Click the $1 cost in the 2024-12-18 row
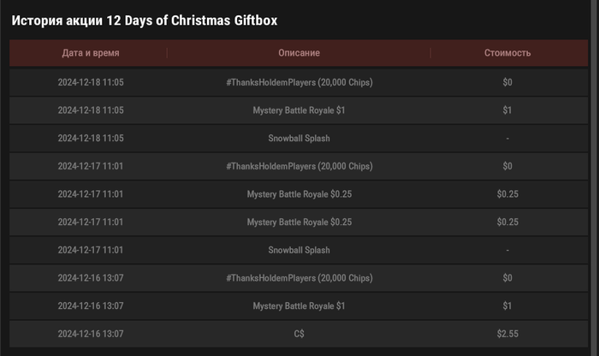The width and height of the screenshot is (599, 356). (x=507, y=110)
